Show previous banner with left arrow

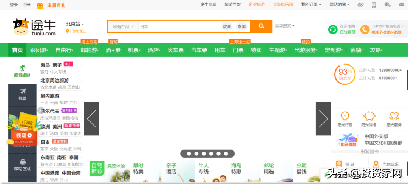(x=91, y=119)
